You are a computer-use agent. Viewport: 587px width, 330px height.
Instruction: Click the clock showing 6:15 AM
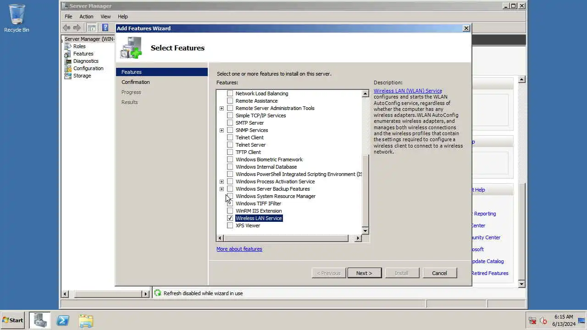pyautogui.click(x=564, y=317)
